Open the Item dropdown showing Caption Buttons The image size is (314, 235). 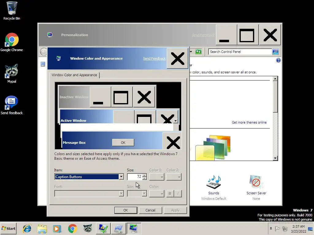click(x=121, y=177)
